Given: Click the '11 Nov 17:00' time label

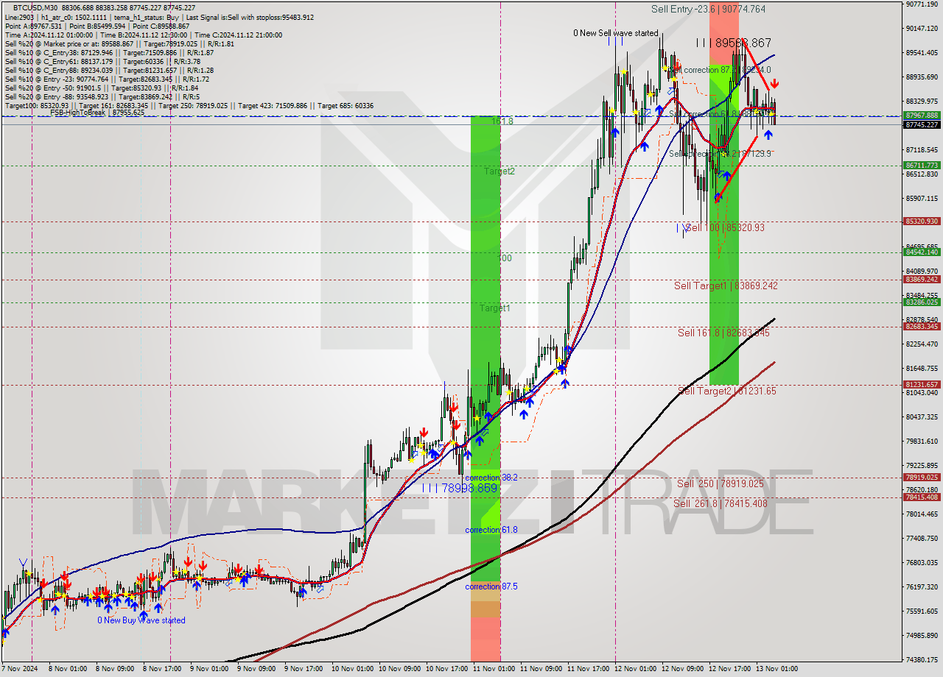Looking at the screenshot, I should tap(586, 669).
